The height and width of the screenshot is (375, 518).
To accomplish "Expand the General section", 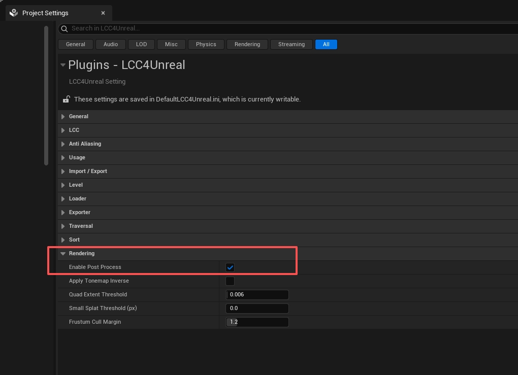I will tap(63, 117).
